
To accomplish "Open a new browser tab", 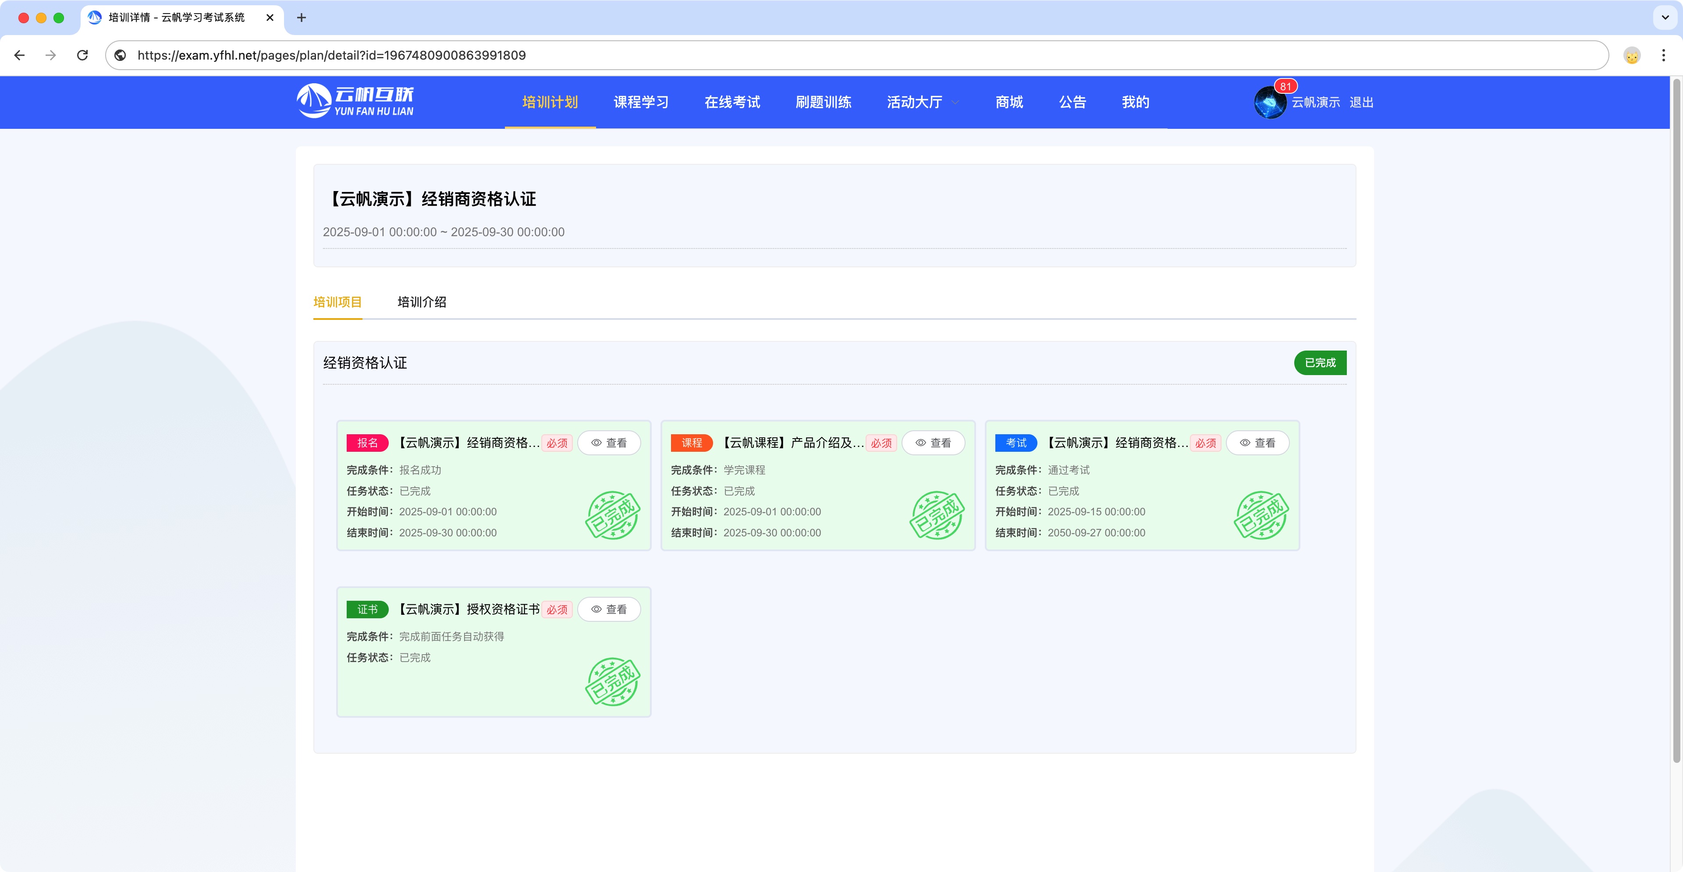I will coord(301,18).
